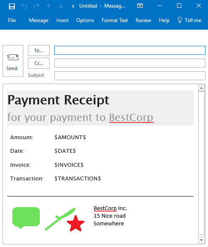Click the Redo arrow icon
Screen dimensions: 208x247
point(36,6)
